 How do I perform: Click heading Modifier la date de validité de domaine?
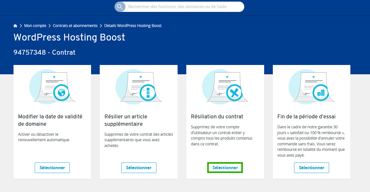[50, 120]
